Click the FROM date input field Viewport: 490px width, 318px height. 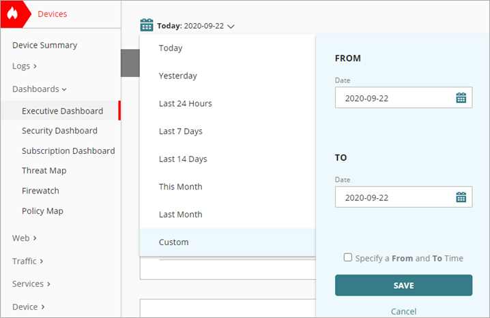tap(392, 98)
